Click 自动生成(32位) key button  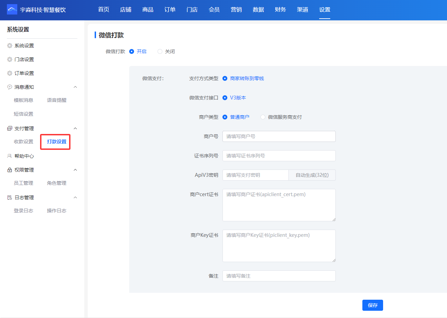[312, 175]
